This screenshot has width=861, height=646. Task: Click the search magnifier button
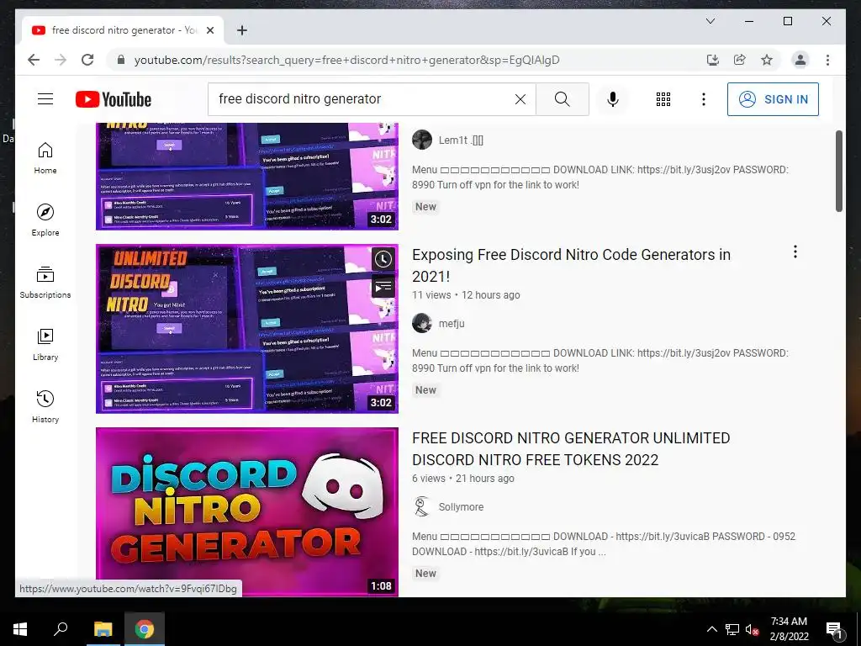(563, 99)
